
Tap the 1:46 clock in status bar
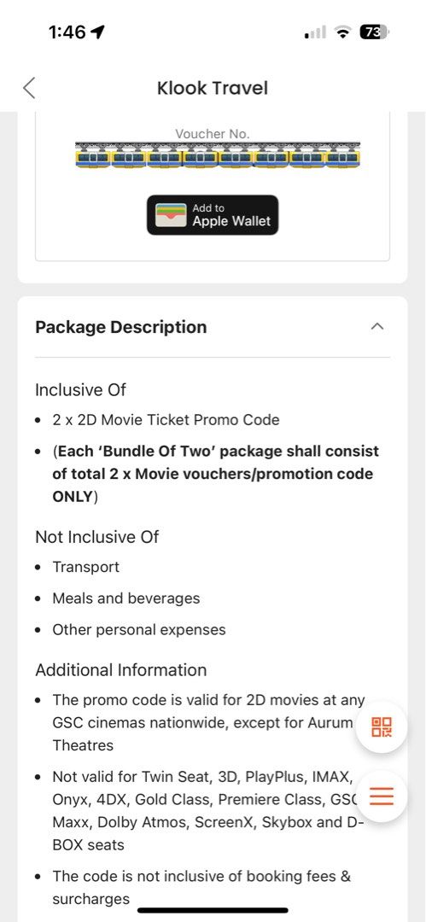point(67,33)
